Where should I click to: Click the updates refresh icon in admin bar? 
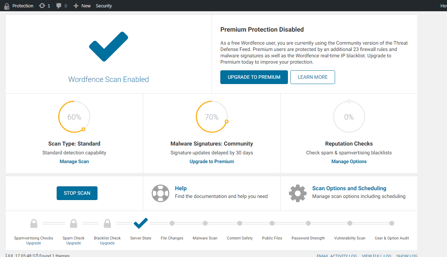pyautogui.click(x=42, y=6)
